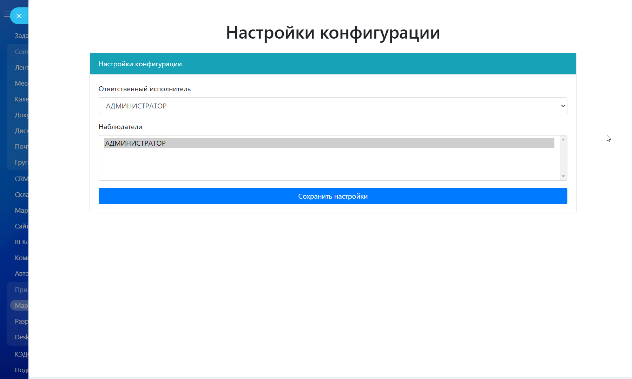Click the Наблюдатели label
The width and height of the screenshot is (632, 379).
tap(120, 127)
